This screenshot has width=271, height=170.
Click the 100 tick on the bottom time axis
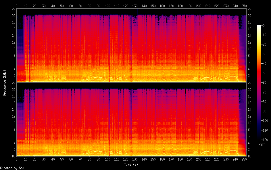click(x=107, y=159)
